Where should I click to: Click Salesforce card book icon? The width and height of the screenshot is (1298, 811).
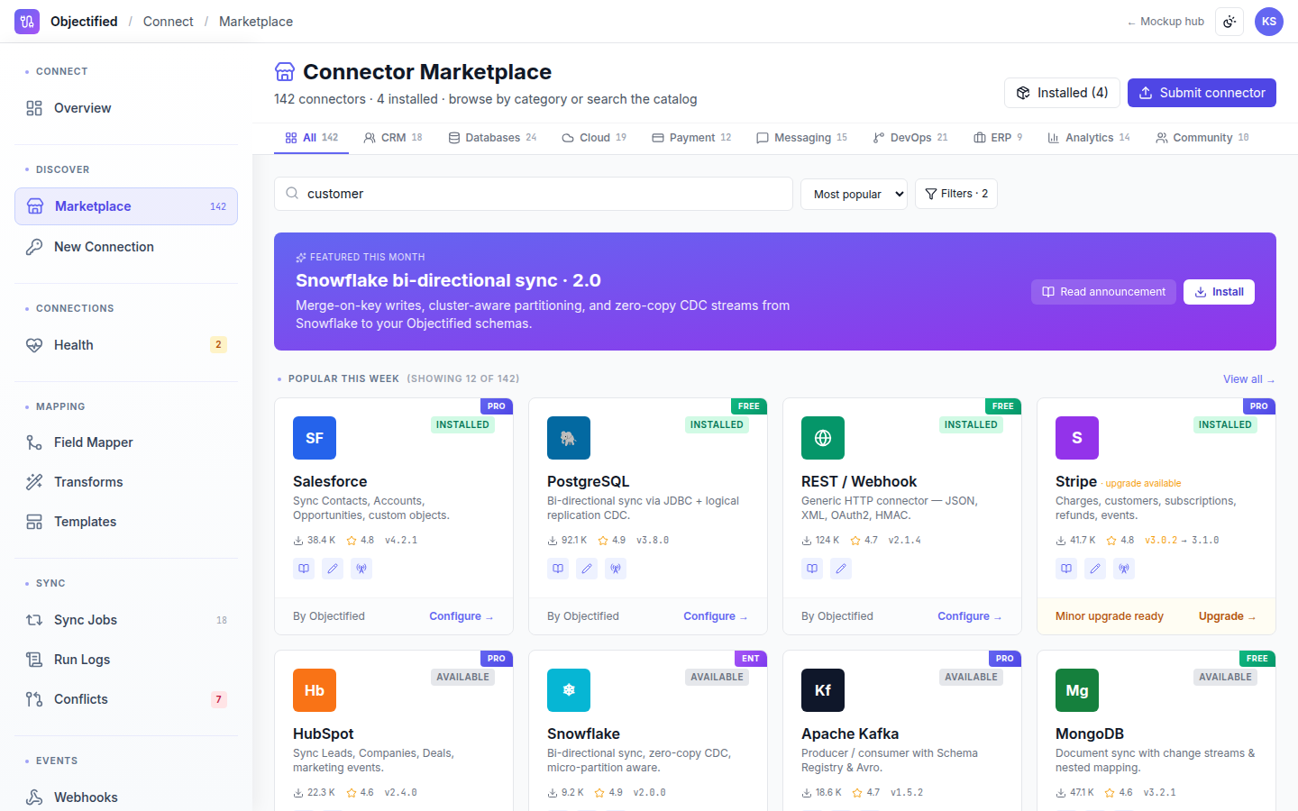tap(304, 569)
